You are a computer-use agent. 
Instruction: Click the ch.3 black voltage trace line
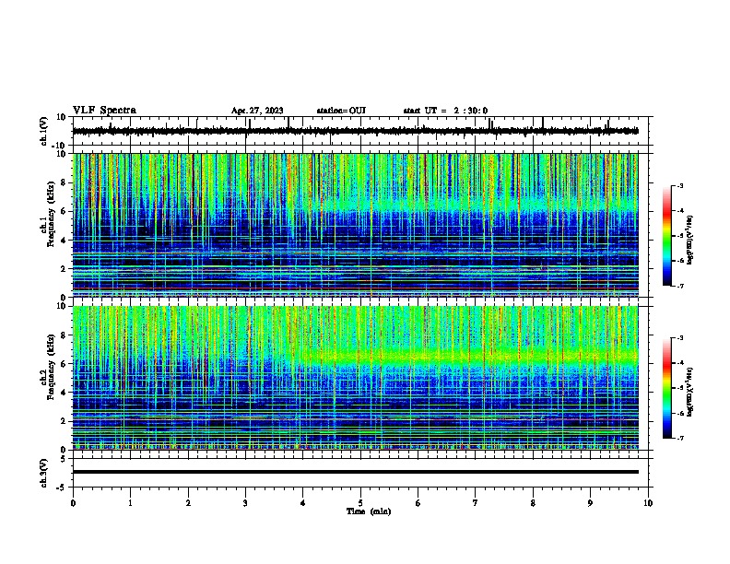click(355, 472)
